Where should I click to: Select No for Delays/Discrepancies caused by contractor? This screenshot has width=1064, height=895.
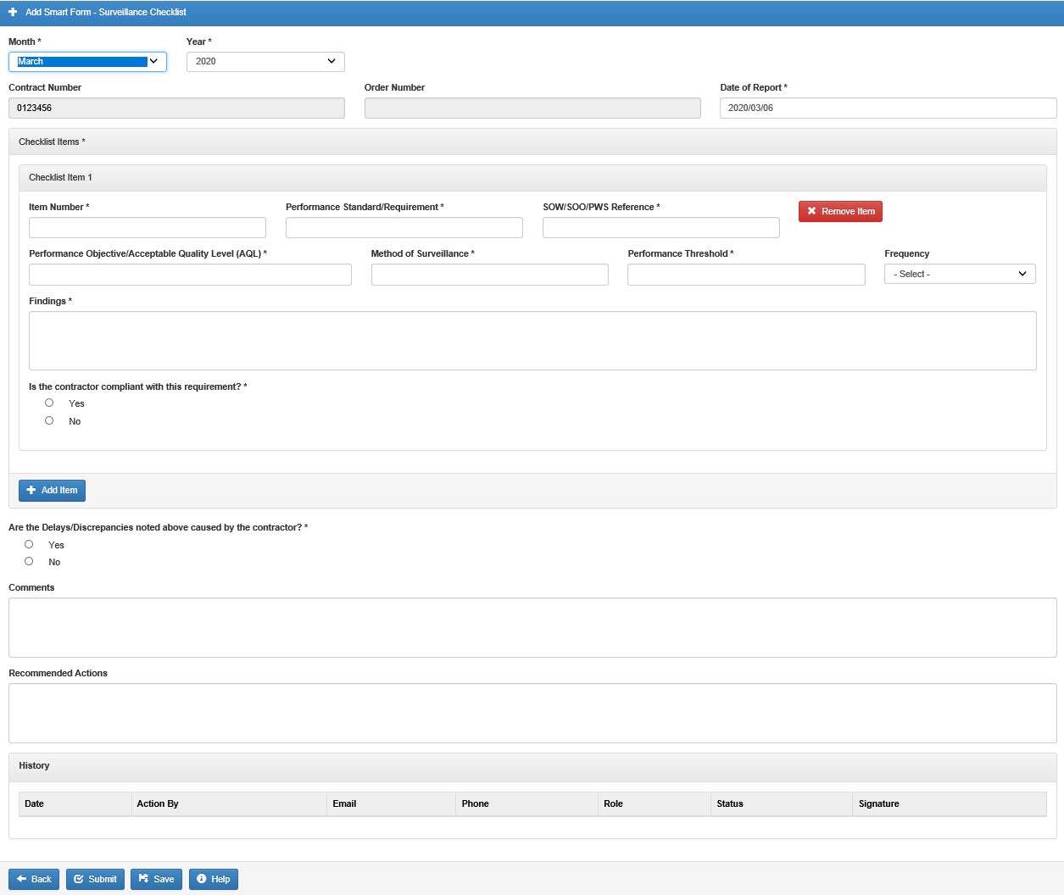click(x=28, y=561)
